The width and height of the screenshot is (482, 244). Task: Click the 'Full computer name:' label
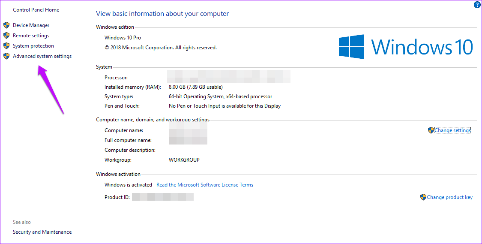(128, 140)
